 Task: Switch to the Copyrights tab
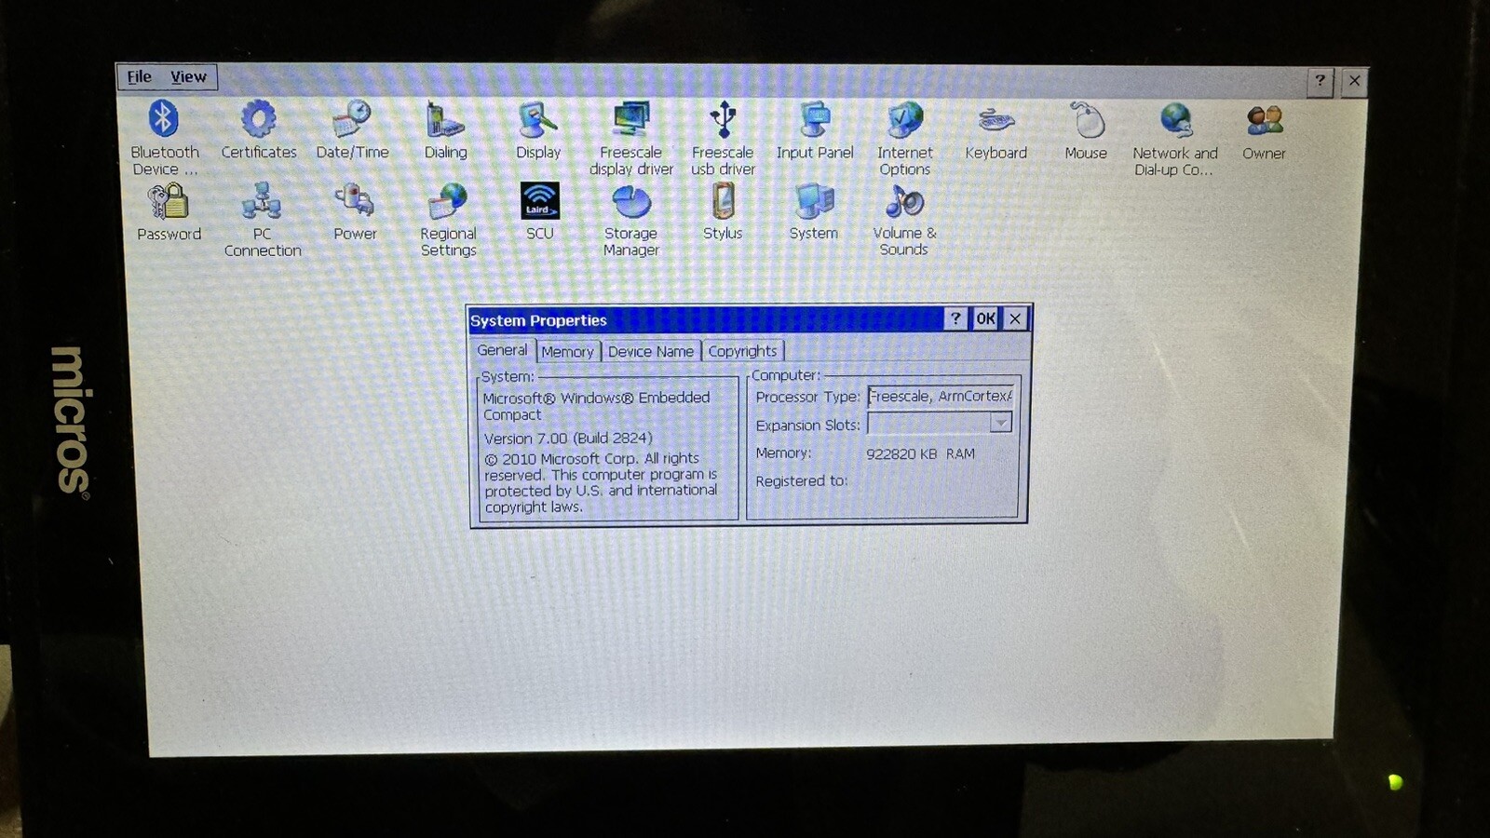[x=742, y=351]
